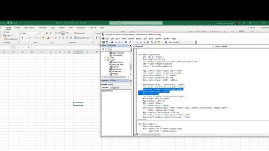This screenshot has width=269, height=151.
Task: Open the Excel Name Box dropdown
Action: tap(10, 47)
